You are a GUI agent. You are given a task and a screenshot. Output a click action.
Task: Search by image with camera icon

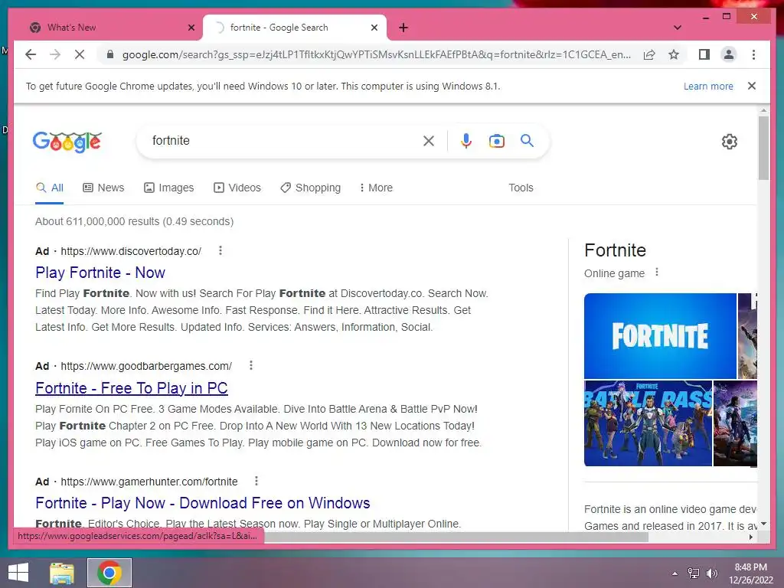[496, 141]
